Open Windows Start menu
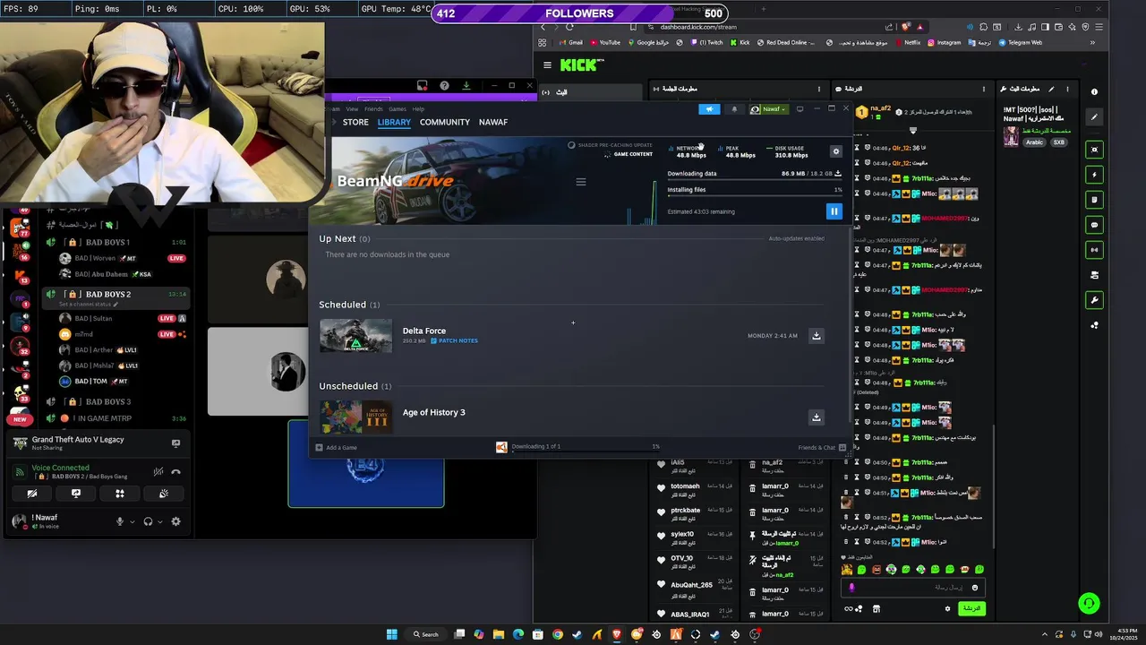1146x645 pixels. click(x=391, y=634)
